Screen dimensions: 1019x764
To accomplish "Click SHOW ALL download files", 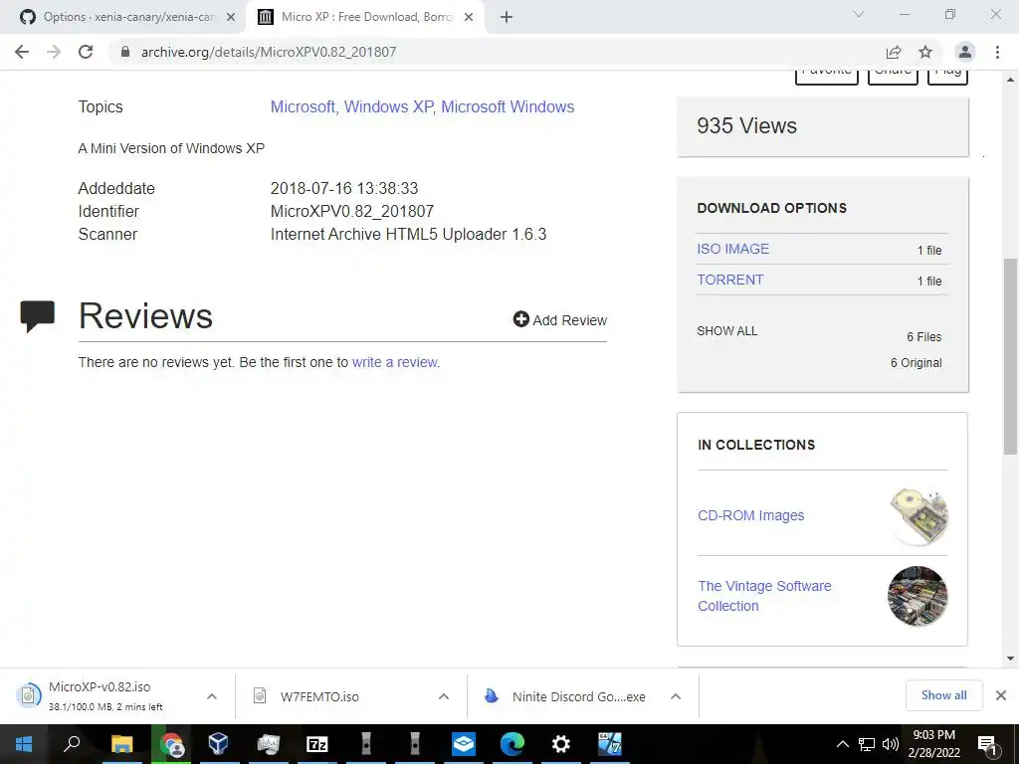I will [x=727, y=330].
